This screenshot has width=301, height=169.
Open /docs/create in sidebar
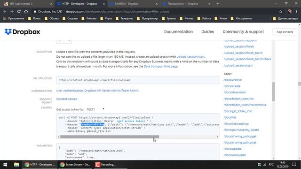click(232, 86)
